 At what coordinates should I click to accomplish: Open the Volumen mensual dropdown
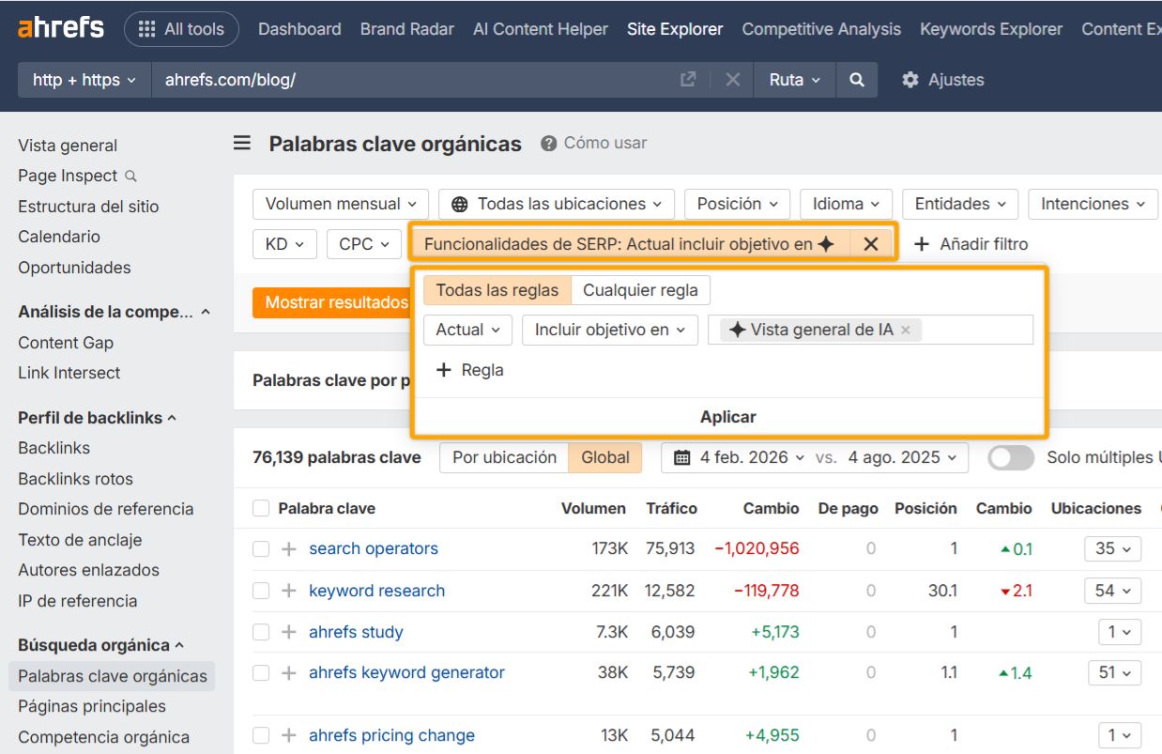point(340,204)
